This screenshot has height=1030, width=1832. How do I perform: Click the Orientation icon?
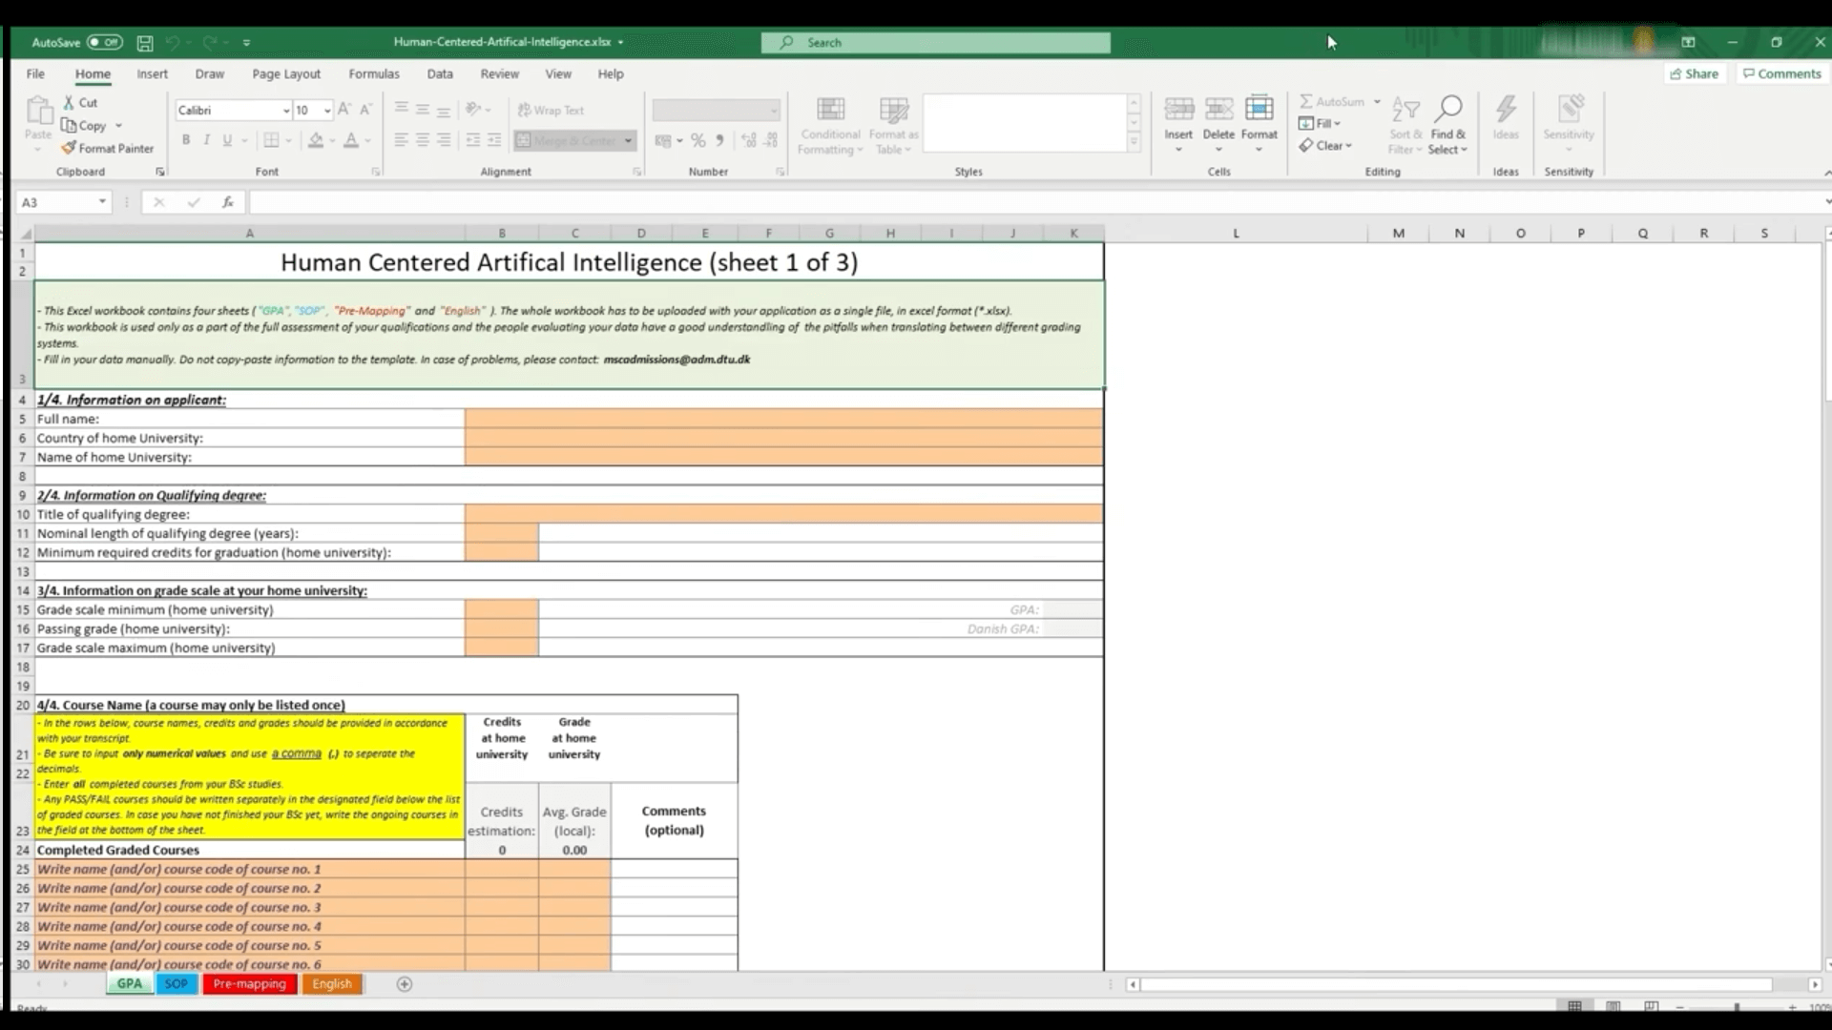473,110
